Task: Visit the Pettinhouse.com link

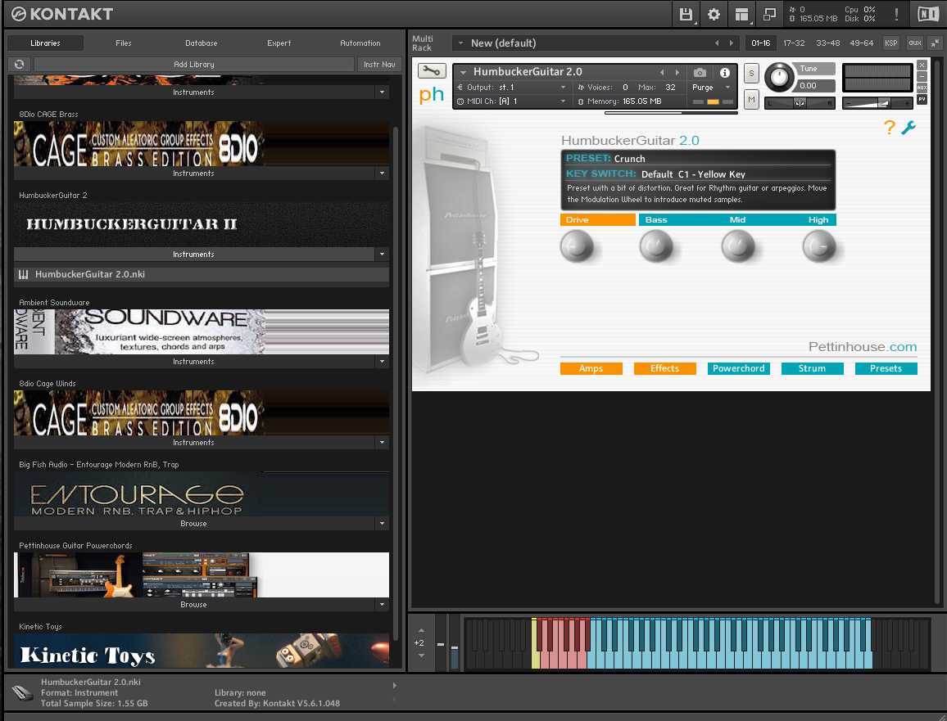Action: click(x=863, y=347)
